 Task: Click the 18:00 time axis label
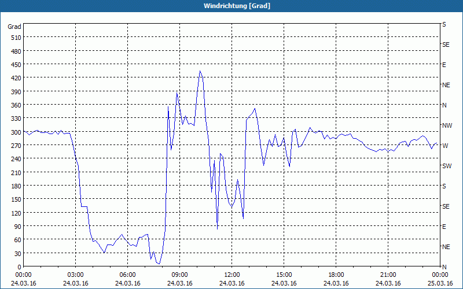336,275
